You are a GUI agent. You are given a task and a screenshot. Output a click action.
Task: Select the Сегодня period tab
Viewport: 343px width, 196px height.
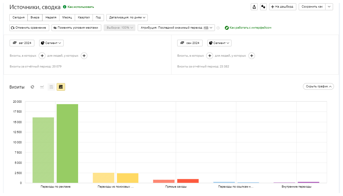pyautogui.click(x=18, y=17)
